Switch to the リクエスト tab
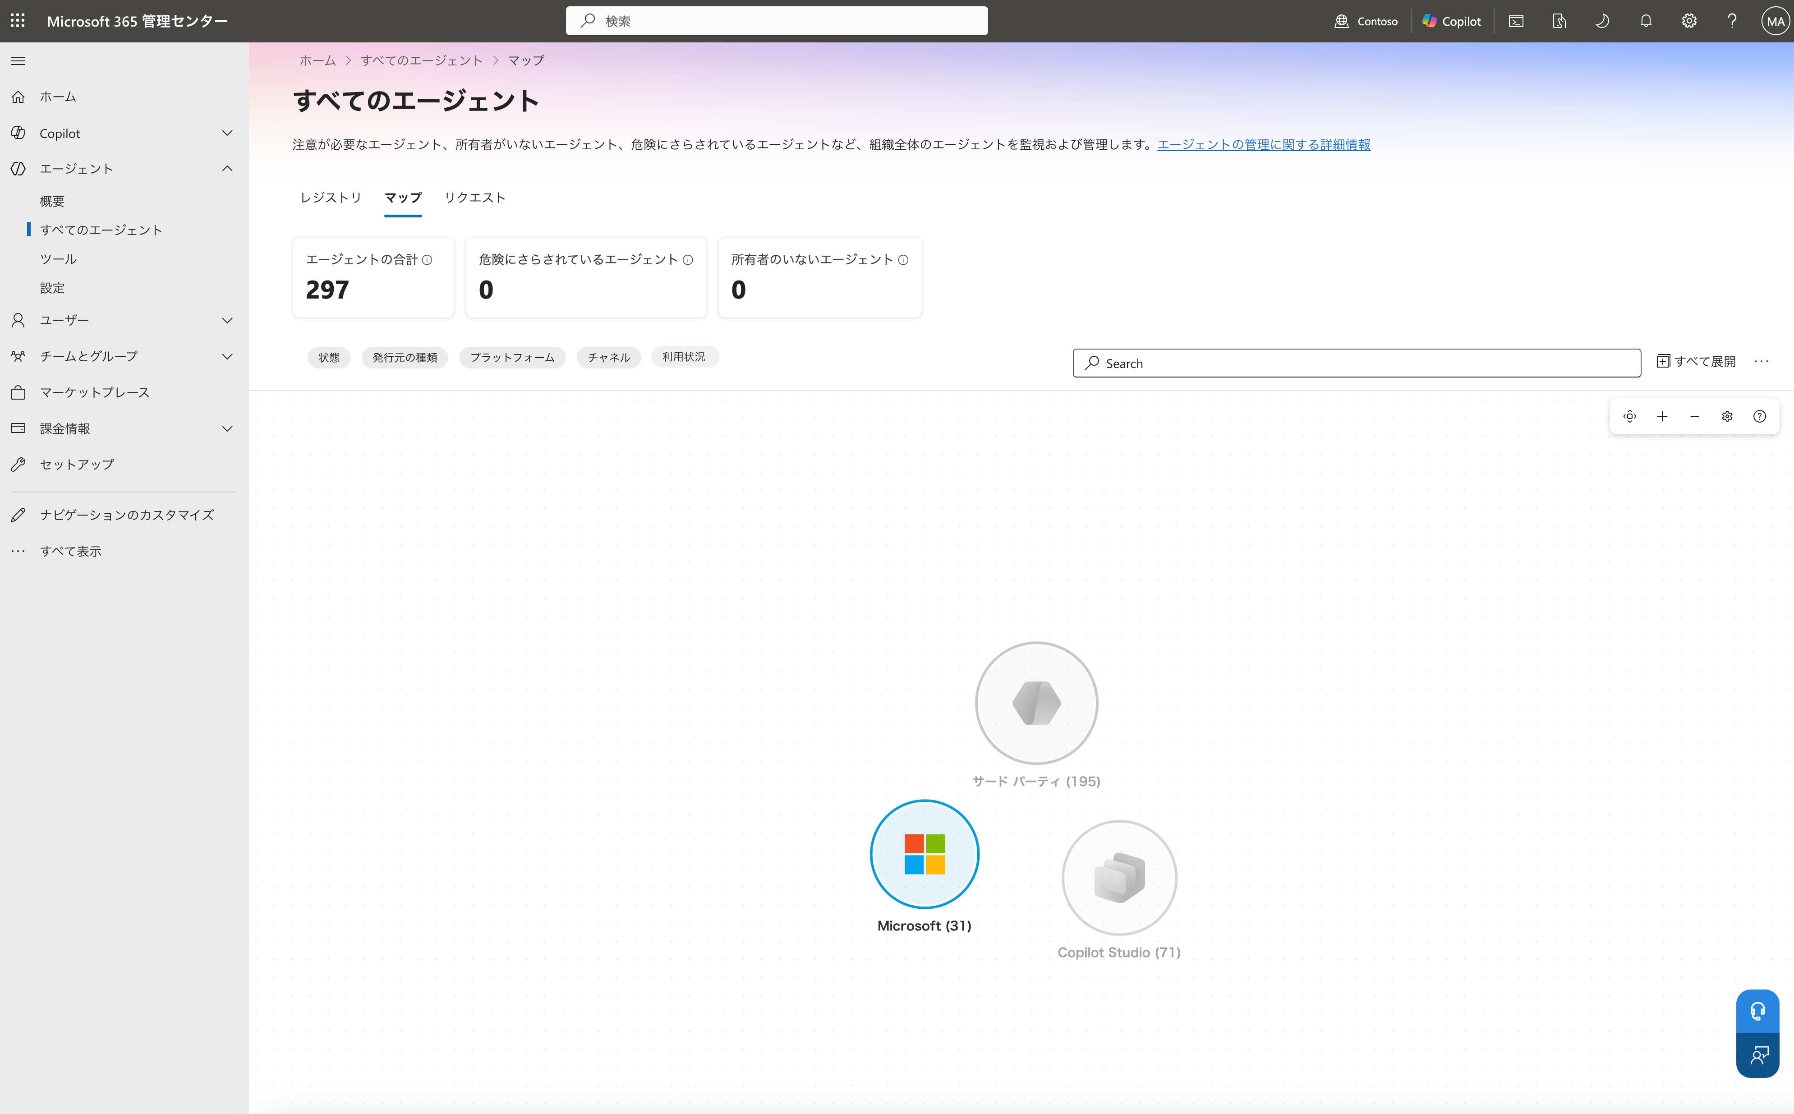 click(475, 198)
